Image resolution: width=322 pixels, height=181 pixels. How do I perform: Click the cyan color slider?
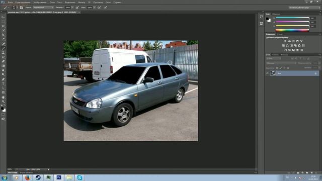(x=292, y=18)
